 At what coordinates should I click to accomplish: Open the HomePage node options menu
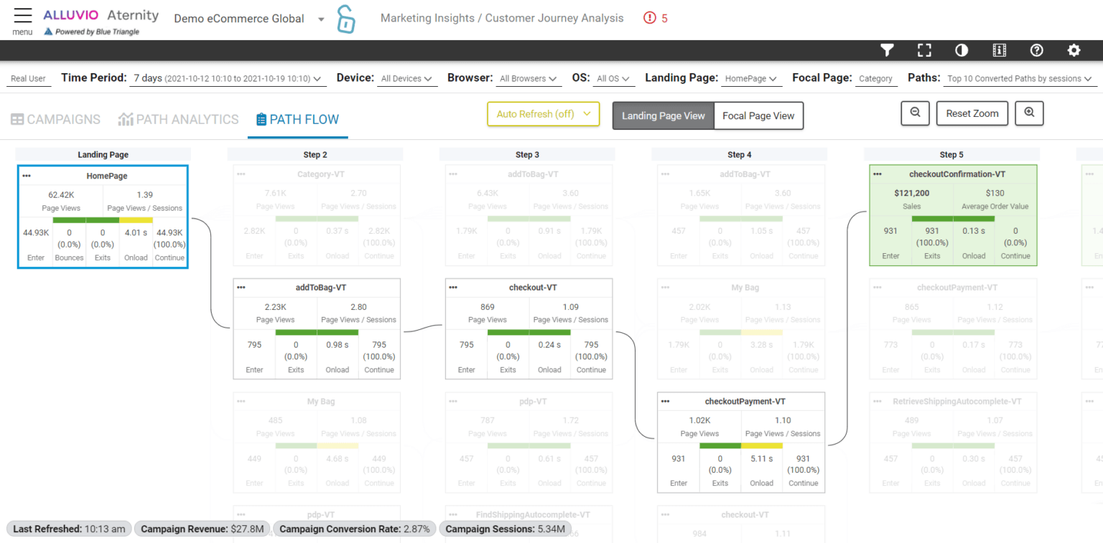click(27, 174)
